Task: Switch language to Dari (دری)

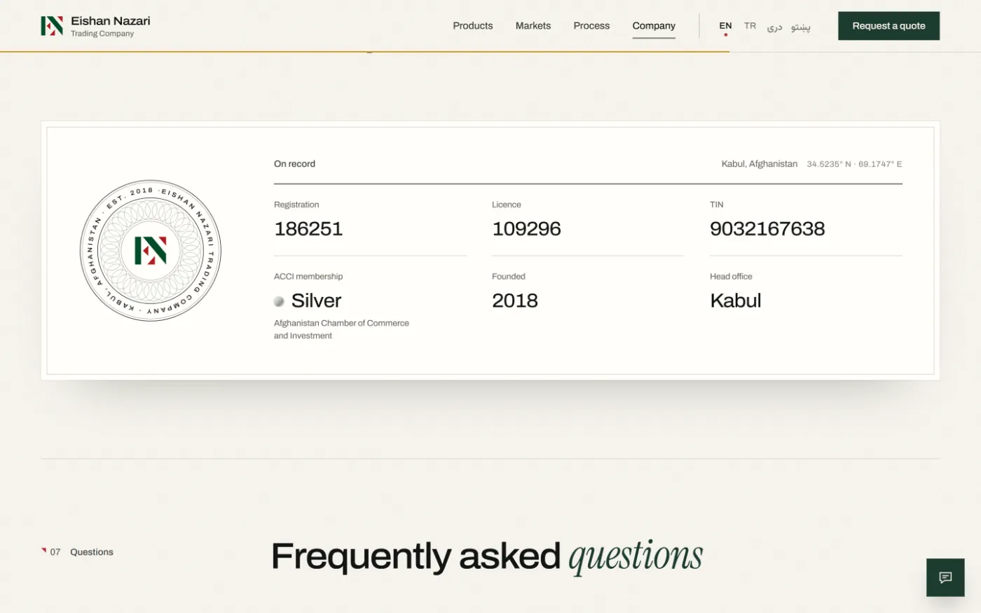Action: click(x=774, y=27)
